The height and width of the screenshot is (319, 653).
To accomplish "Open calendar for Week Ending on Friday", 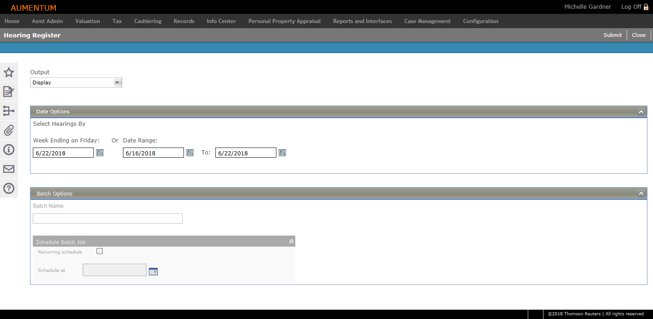I will click(x=100, y=153).
